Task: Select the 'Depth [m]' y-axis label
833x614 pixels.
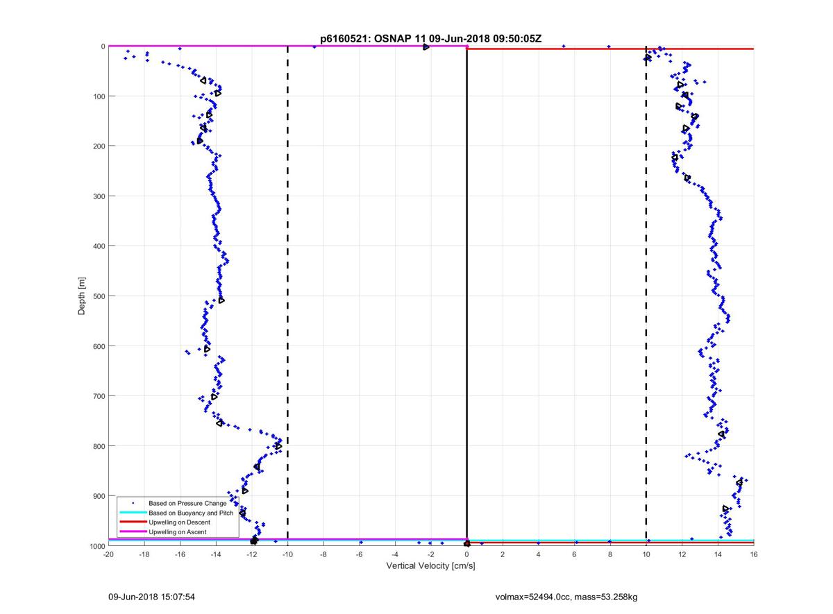Action: coord(82,296)
